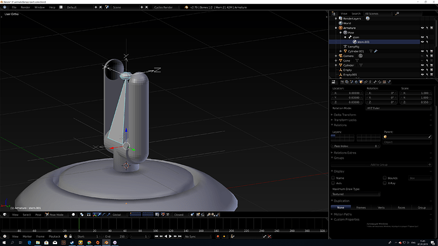Open the Window menu

39,7
